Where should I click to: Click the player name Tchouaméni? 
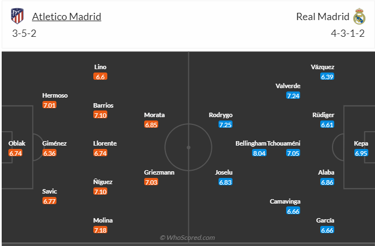284,143
